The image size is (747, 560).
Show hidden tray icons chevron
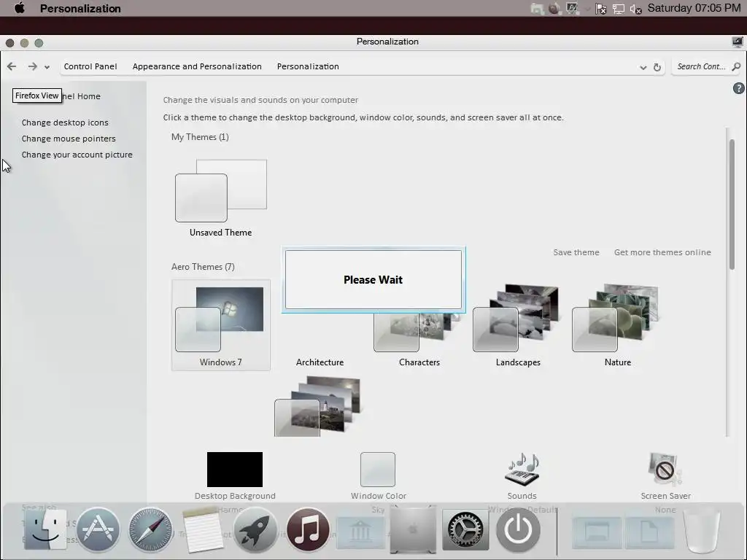tap(587, 9)
